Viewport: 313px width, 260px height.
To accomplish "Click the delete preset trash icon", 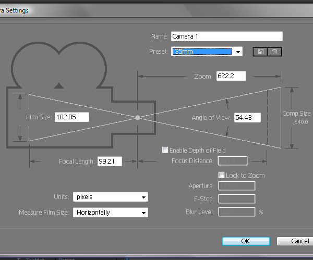I will pyautogui.click(x=275, y=52).
